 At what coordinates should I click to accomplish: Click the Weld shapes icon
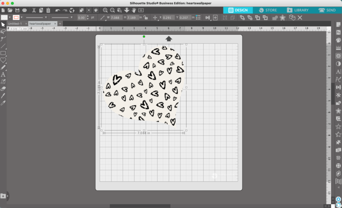[x=275, y=18]
